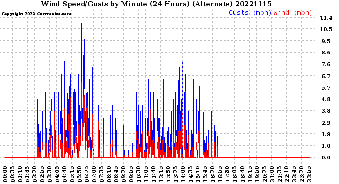This screenshot has width=339, height=184.
Task: Click the x-axis time label 00:35
Action: tap(13, 174)
